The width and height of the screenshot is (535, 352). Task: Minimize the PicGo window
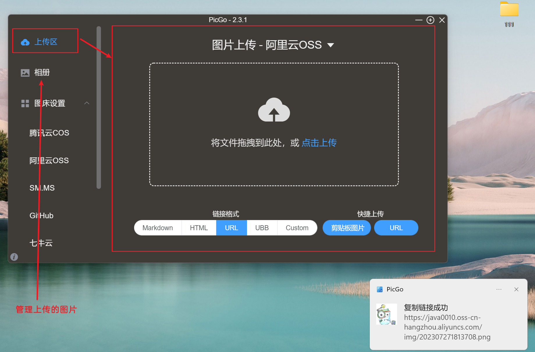pos(419,20)
